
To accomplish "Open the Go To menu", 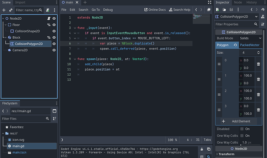I will point(96,10).
